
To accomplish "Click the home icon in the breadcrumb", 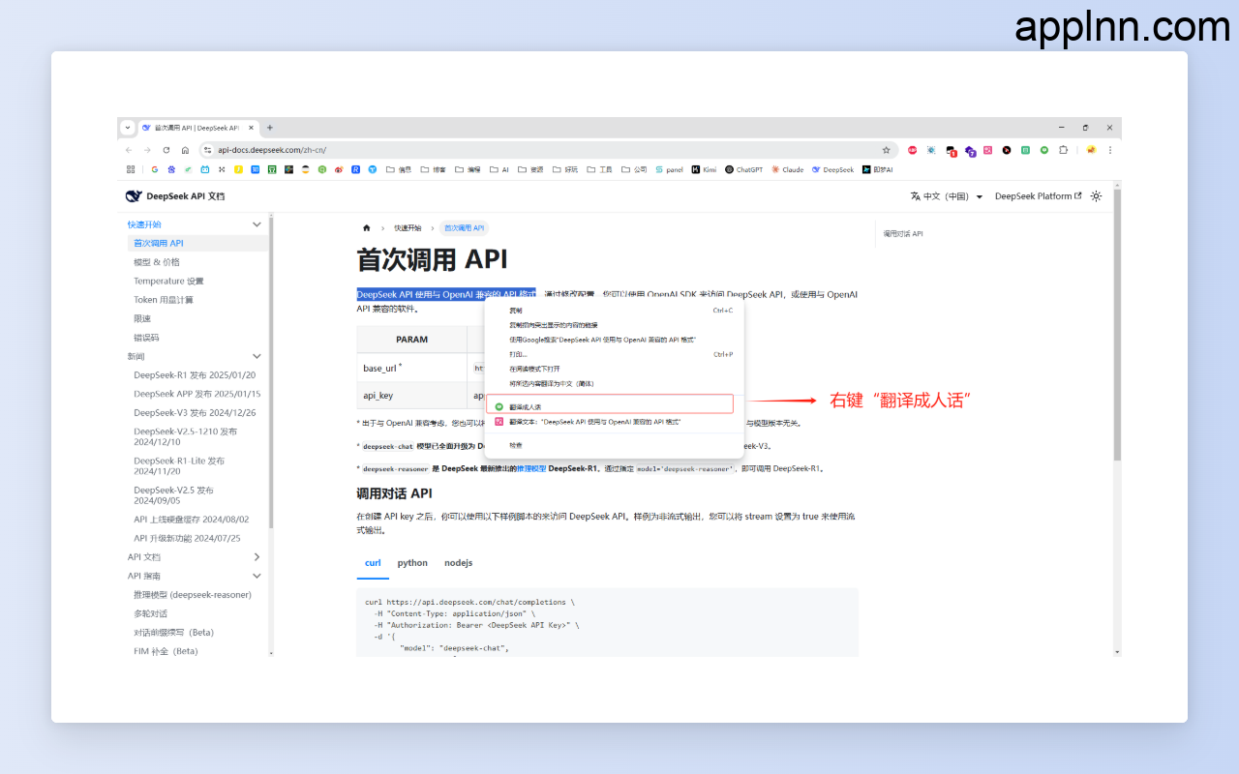I will pos(366,228).
